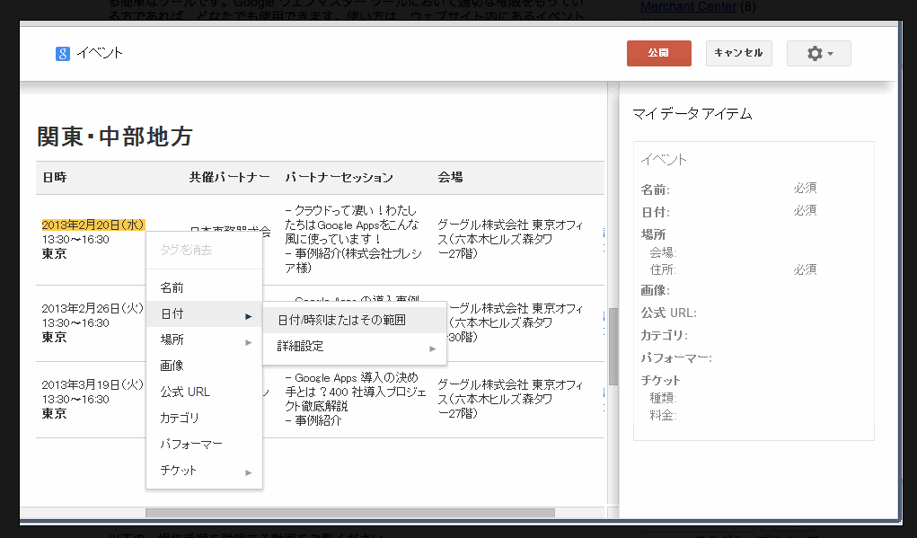Open the gear settings dropdown
The height and width of the screenshot is (538, 917).
tap(818, 54)
